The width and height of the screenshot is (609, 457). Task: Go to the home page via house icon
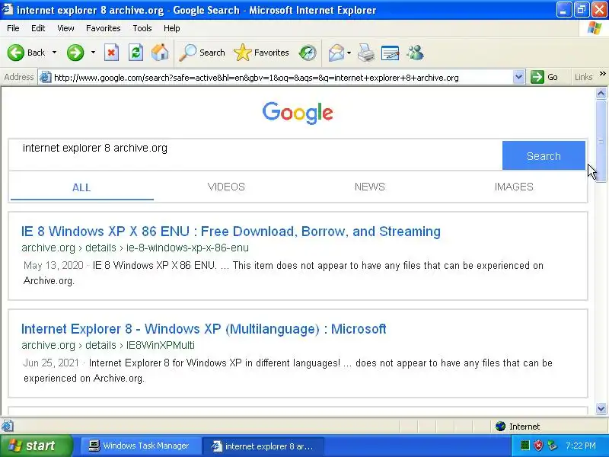(x=160, y=53)
